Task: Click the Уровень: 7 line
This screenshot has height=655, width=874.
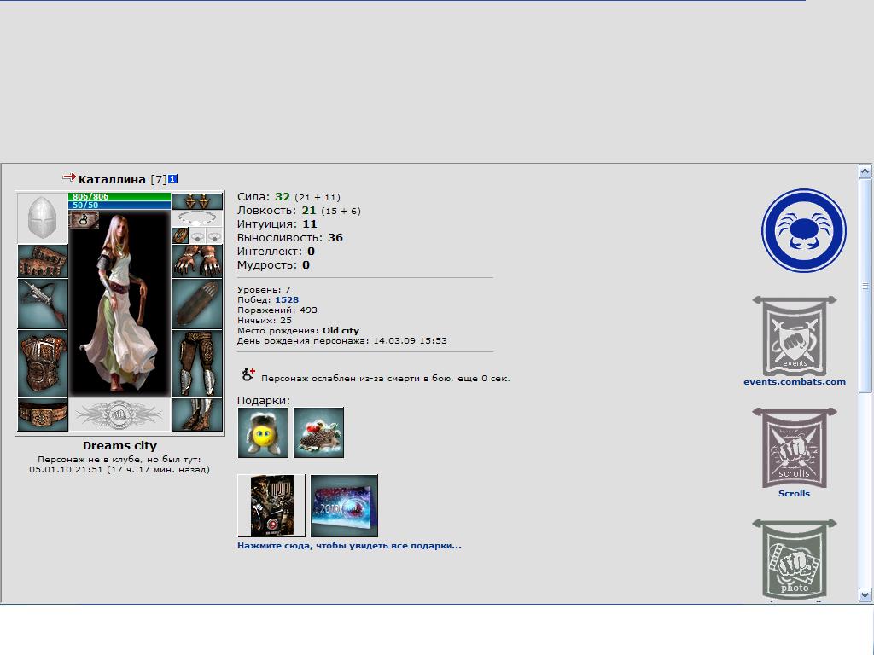Action: (x=264, y=290)
